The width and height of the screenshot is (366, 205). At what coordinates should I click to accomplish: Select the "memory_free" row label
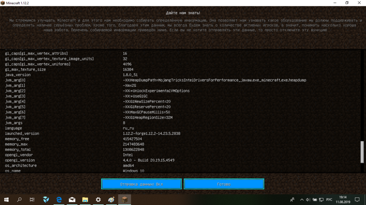17,139
